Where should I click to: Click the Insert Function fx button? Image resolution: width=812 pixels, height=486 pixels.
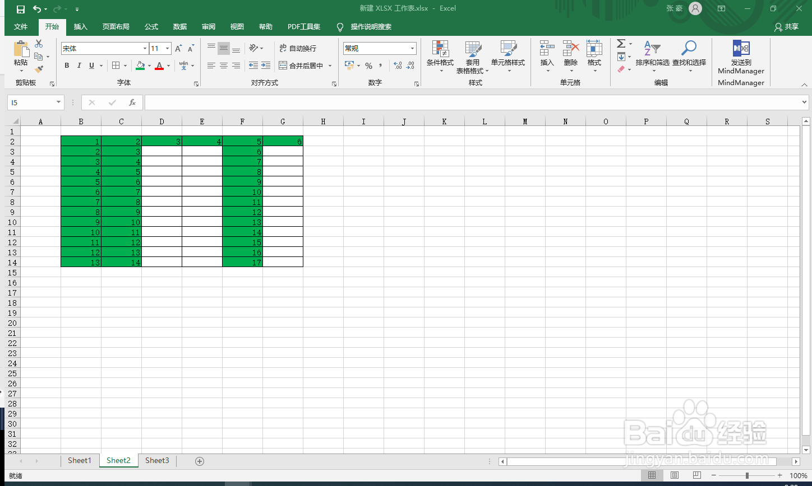pyautogui.click(x=132, y=102)
